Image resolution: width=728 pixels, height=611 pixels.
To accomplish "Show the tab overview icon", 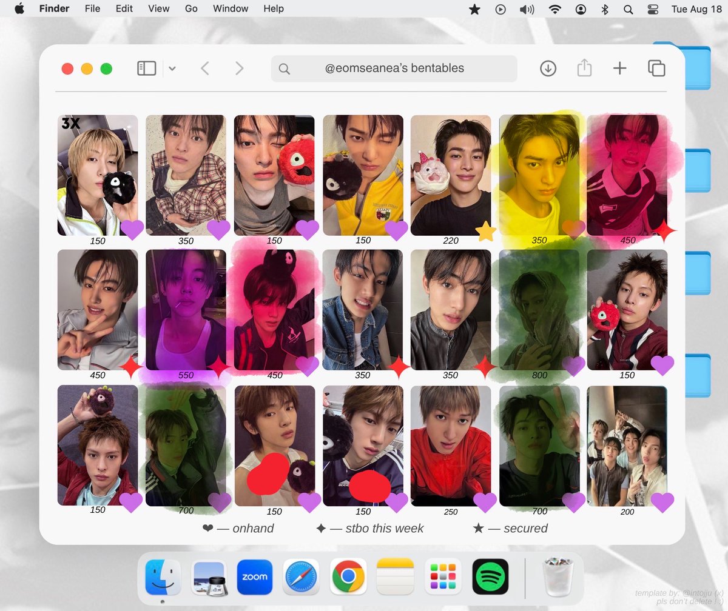I will pos(656,68).
